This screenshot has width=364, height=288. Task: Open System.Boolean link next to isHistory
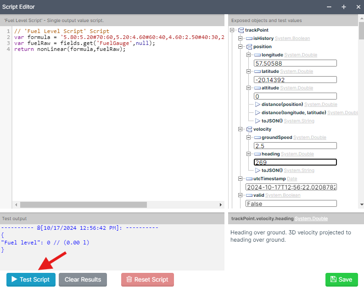(x=292, y=38)
